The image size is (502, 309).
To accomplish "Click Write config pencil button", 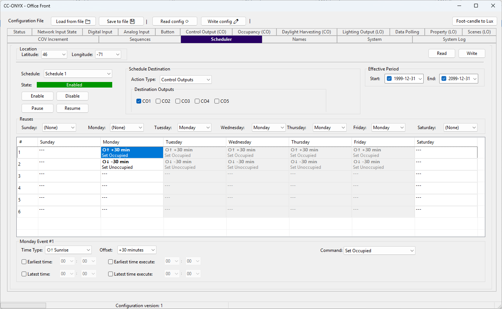I will pyautogui.click(x=223, y=22).
